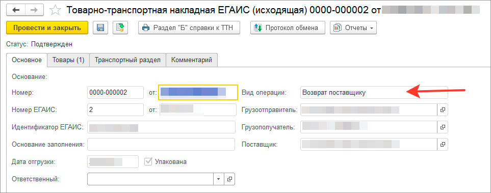Screen dimensions: 491x193
Task: Open Протокол обмена
Action: click(288, 27)
